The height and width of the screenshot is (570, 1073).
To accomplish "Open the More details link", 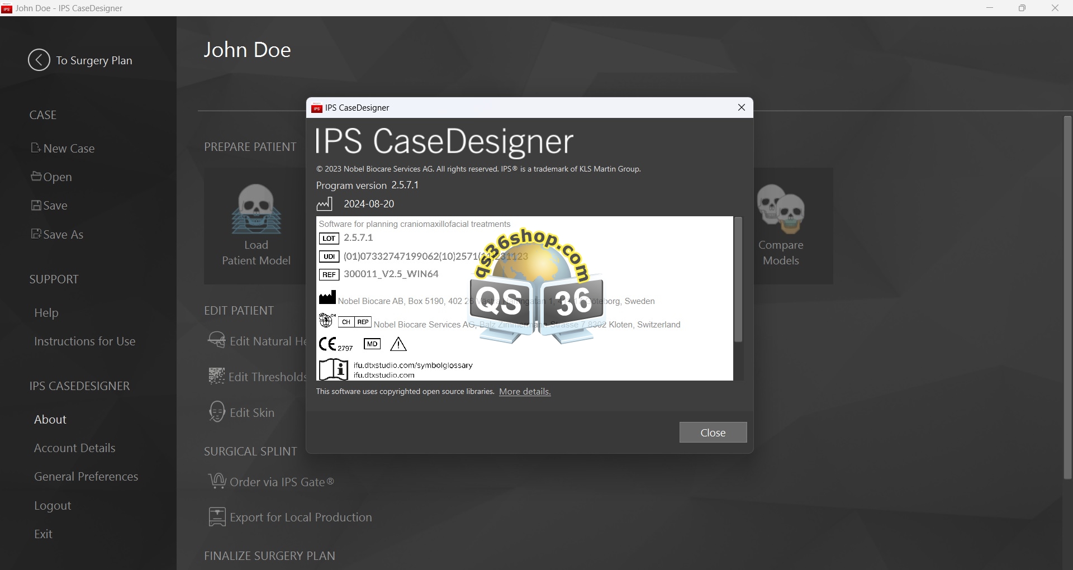I will tap(525, 391).
